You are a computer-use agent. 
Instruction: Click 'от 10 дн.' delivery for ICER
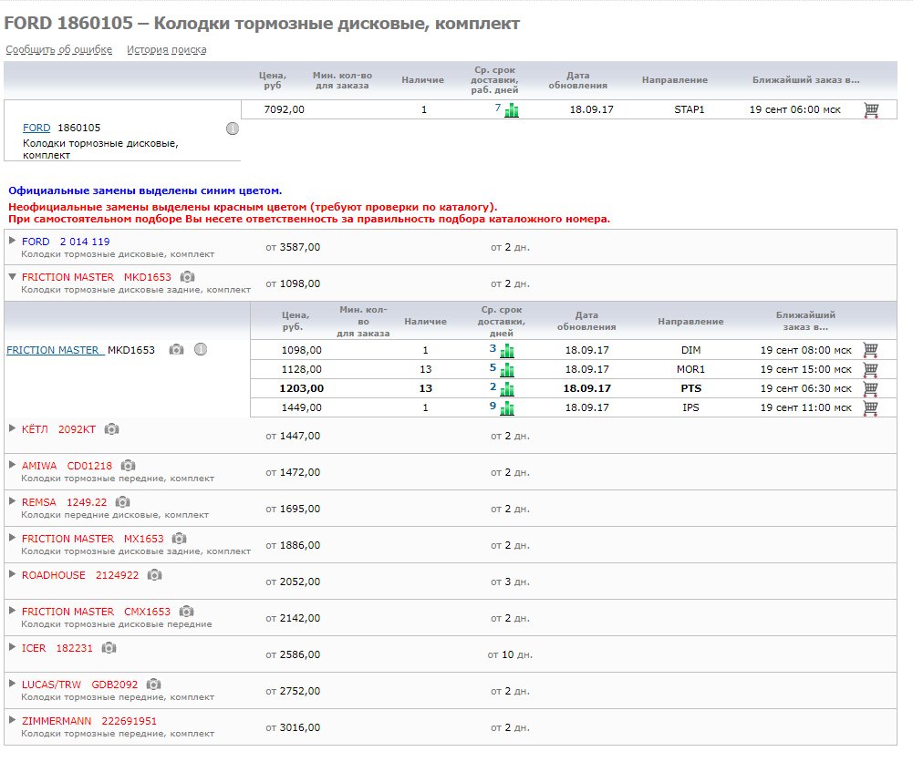point(510,655)
